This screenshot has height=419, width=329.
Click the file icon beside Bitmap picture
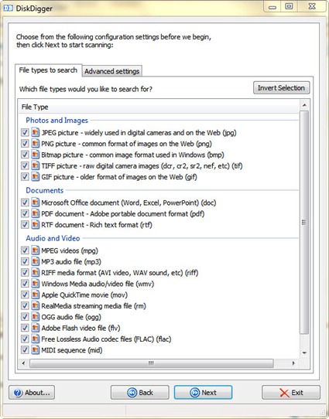35,155
